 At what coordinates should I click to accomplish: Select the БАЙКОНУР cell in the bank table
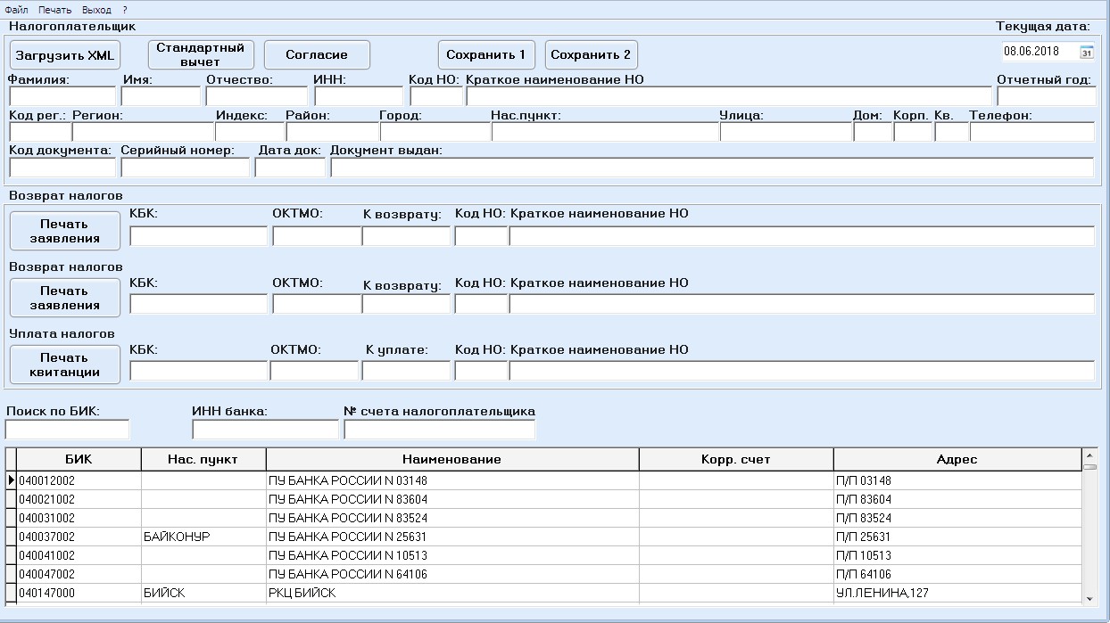click(203, 537)
